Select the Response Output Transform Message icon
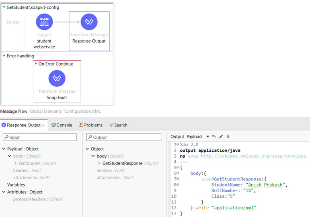The height and width of the screenshot is (217, 310). click(x=89, y=22)
